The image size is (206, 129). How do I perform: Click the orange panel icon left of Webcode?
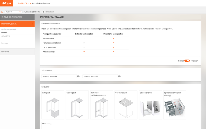pyautogui.click(x=2, y=12)
